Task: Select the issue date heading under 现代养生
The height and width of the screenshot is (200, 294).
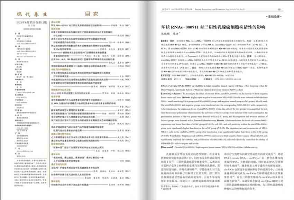Action: (32, 22)
